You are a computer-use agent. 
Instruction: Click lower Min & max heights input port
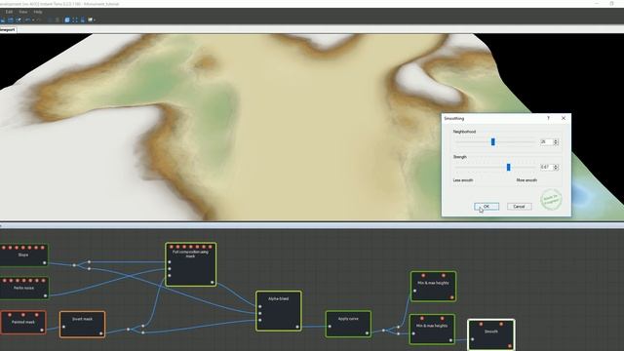(x=413, y=333)
